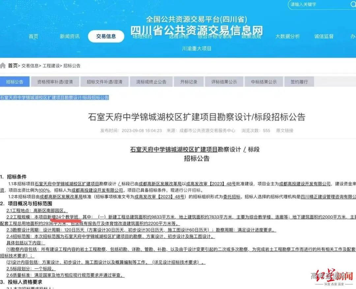Image resolution: width=356 pixels, height=289 pixels.
Task: Click the home icon in the breadcrumb
Action: 3,66
